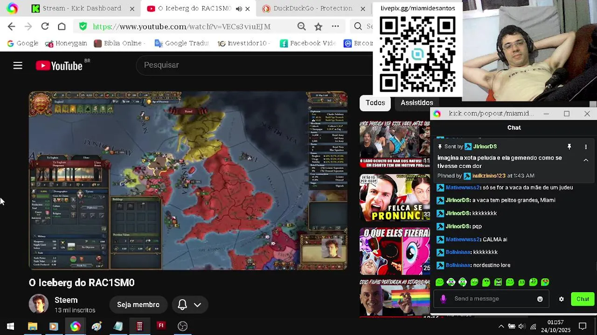
Task: Expand the notification options chevron
Action: tap(198, 305)
